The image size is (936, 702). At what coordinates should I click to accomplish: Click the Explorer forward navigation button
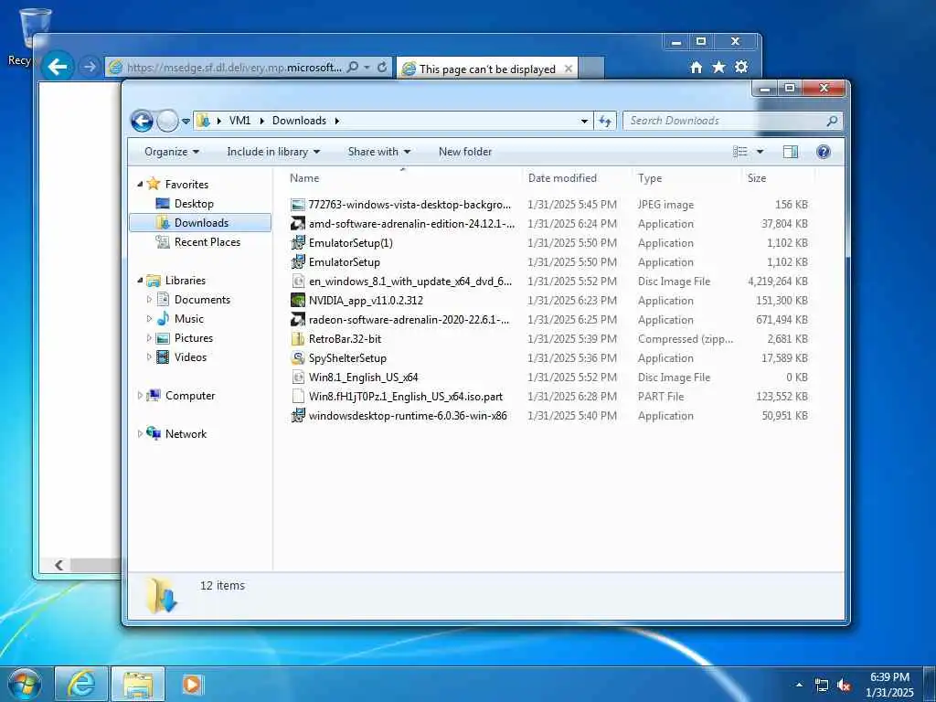tap(168, 122)
